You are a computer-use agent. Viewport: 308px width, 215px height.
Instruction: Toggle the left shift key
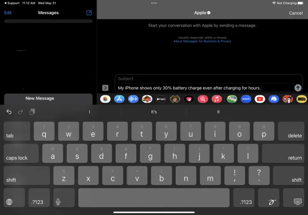pyautogui.click(x=27, y=175)
